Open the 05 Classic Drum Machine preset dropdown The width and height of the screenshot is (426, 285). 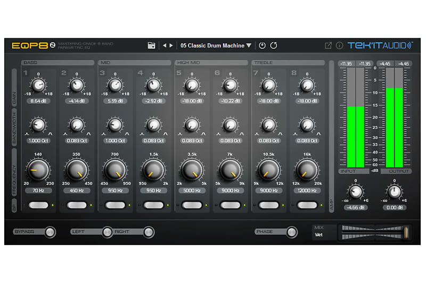click(216, 45)
